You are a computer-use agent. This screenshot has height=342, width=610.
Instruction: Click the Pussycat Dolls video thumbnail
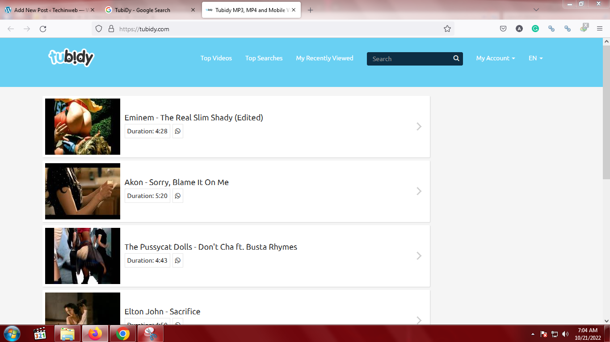click(83, 256)
